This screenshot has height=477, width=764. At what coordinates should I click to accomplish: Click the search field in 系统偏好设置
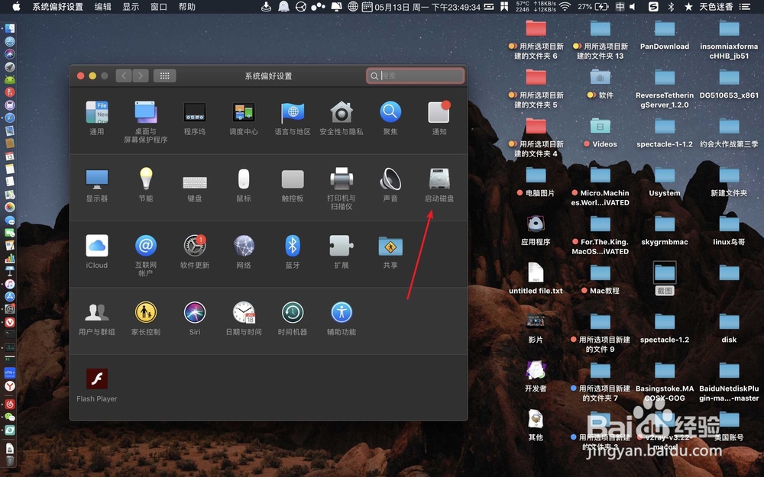415,76
